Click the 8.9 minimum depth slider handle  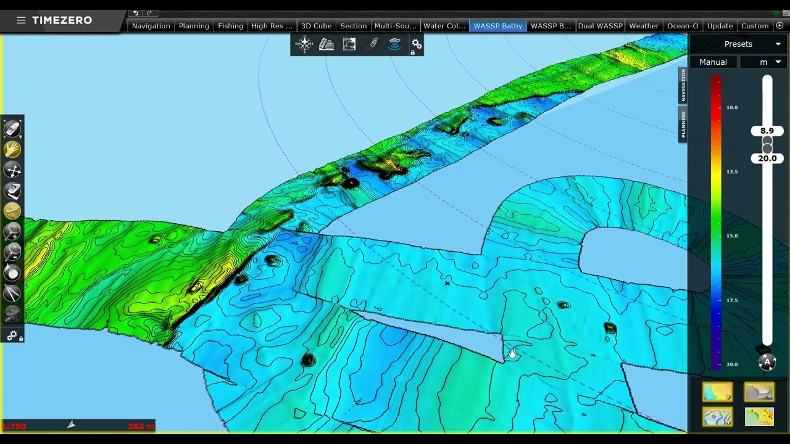click(767, 131)
